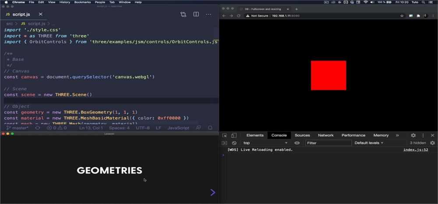Click the console Filter input field
The height and width of the screenshot is (204, 438).
(328, 143)
